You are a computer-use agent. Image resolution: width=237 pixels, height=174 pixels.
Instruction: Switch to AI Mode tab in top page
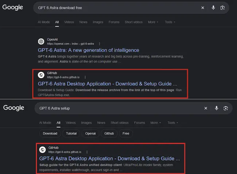tap(44, 22)
